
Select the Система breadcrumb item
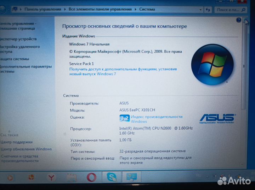[x=147, y=9]
